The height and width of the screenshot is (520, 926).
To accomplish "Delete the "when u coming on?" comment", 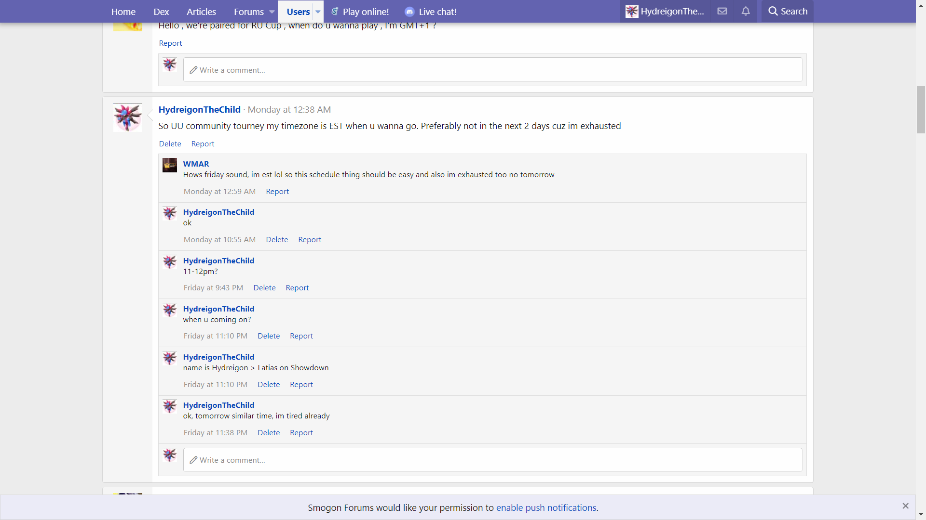I will [x=269, y=336].
